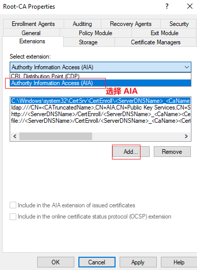The width and height of the screenshot is (197, 270).
Task: Check Include in the AIA extension box
Action: click(x=13, y=205)
